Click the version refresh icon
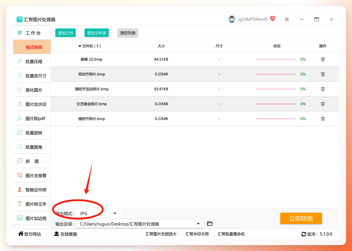 coord(303,234)
